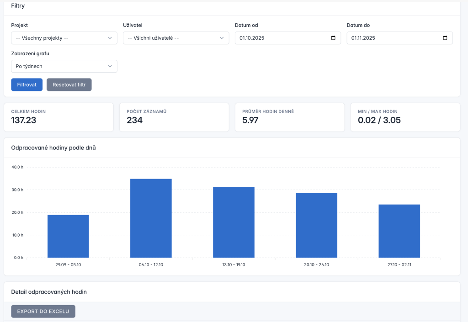468x322 pixels.
Task: Expand the Projekt dropdown
Action: point(64,38)
